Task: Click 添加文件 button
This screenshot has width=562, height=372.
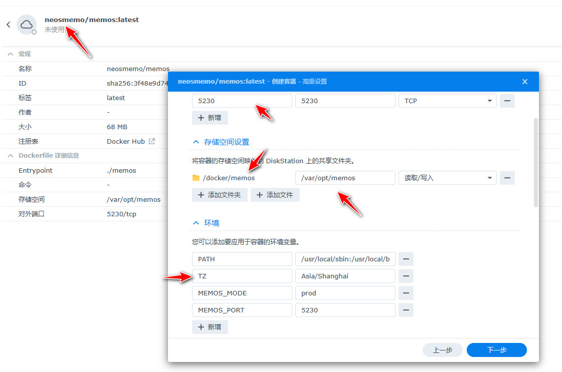Action: point(275,195)
